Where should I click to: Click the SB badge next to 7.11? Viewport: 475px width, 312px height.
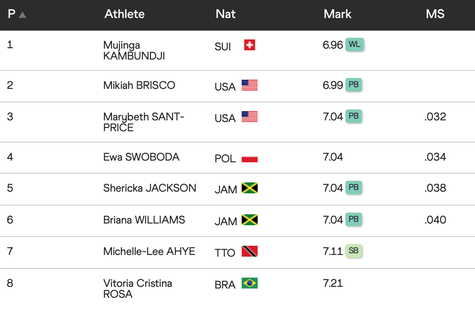point(354,251)
